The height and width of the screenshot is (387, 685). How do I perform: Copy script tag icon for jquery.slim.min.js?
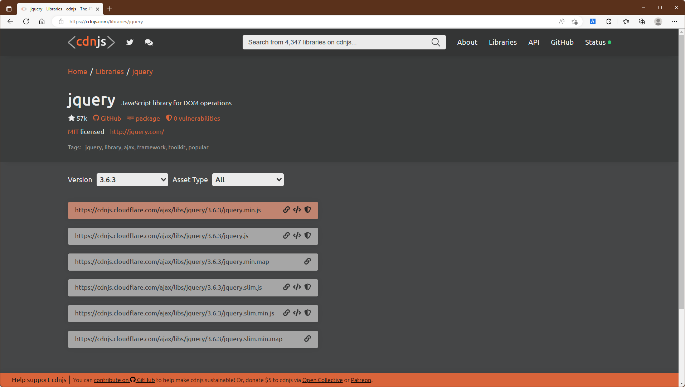297,313
